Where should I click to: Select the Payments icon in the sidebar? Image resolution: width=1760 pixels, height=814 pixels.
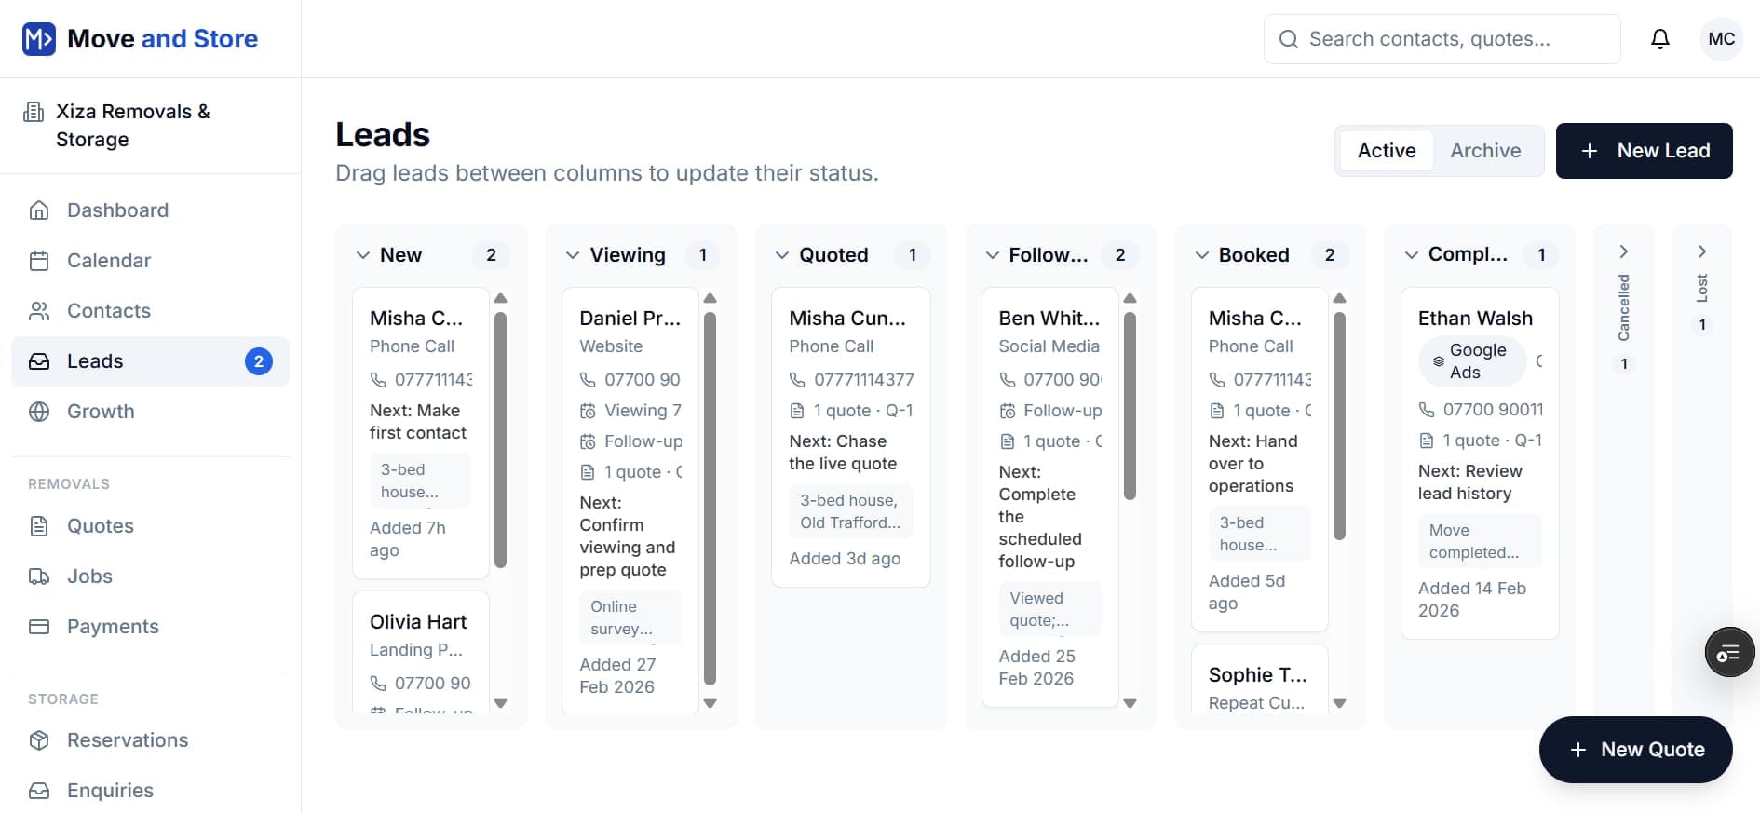[39, 626]
